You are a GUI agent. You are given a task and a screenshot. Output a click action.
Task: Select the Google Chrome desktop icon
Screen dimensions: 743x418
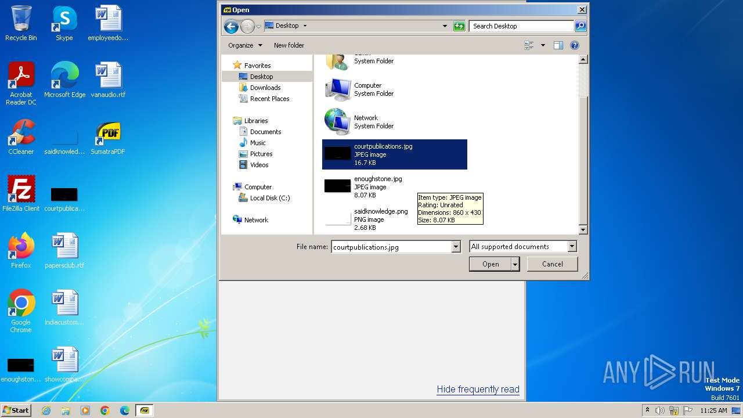[21, 311]
